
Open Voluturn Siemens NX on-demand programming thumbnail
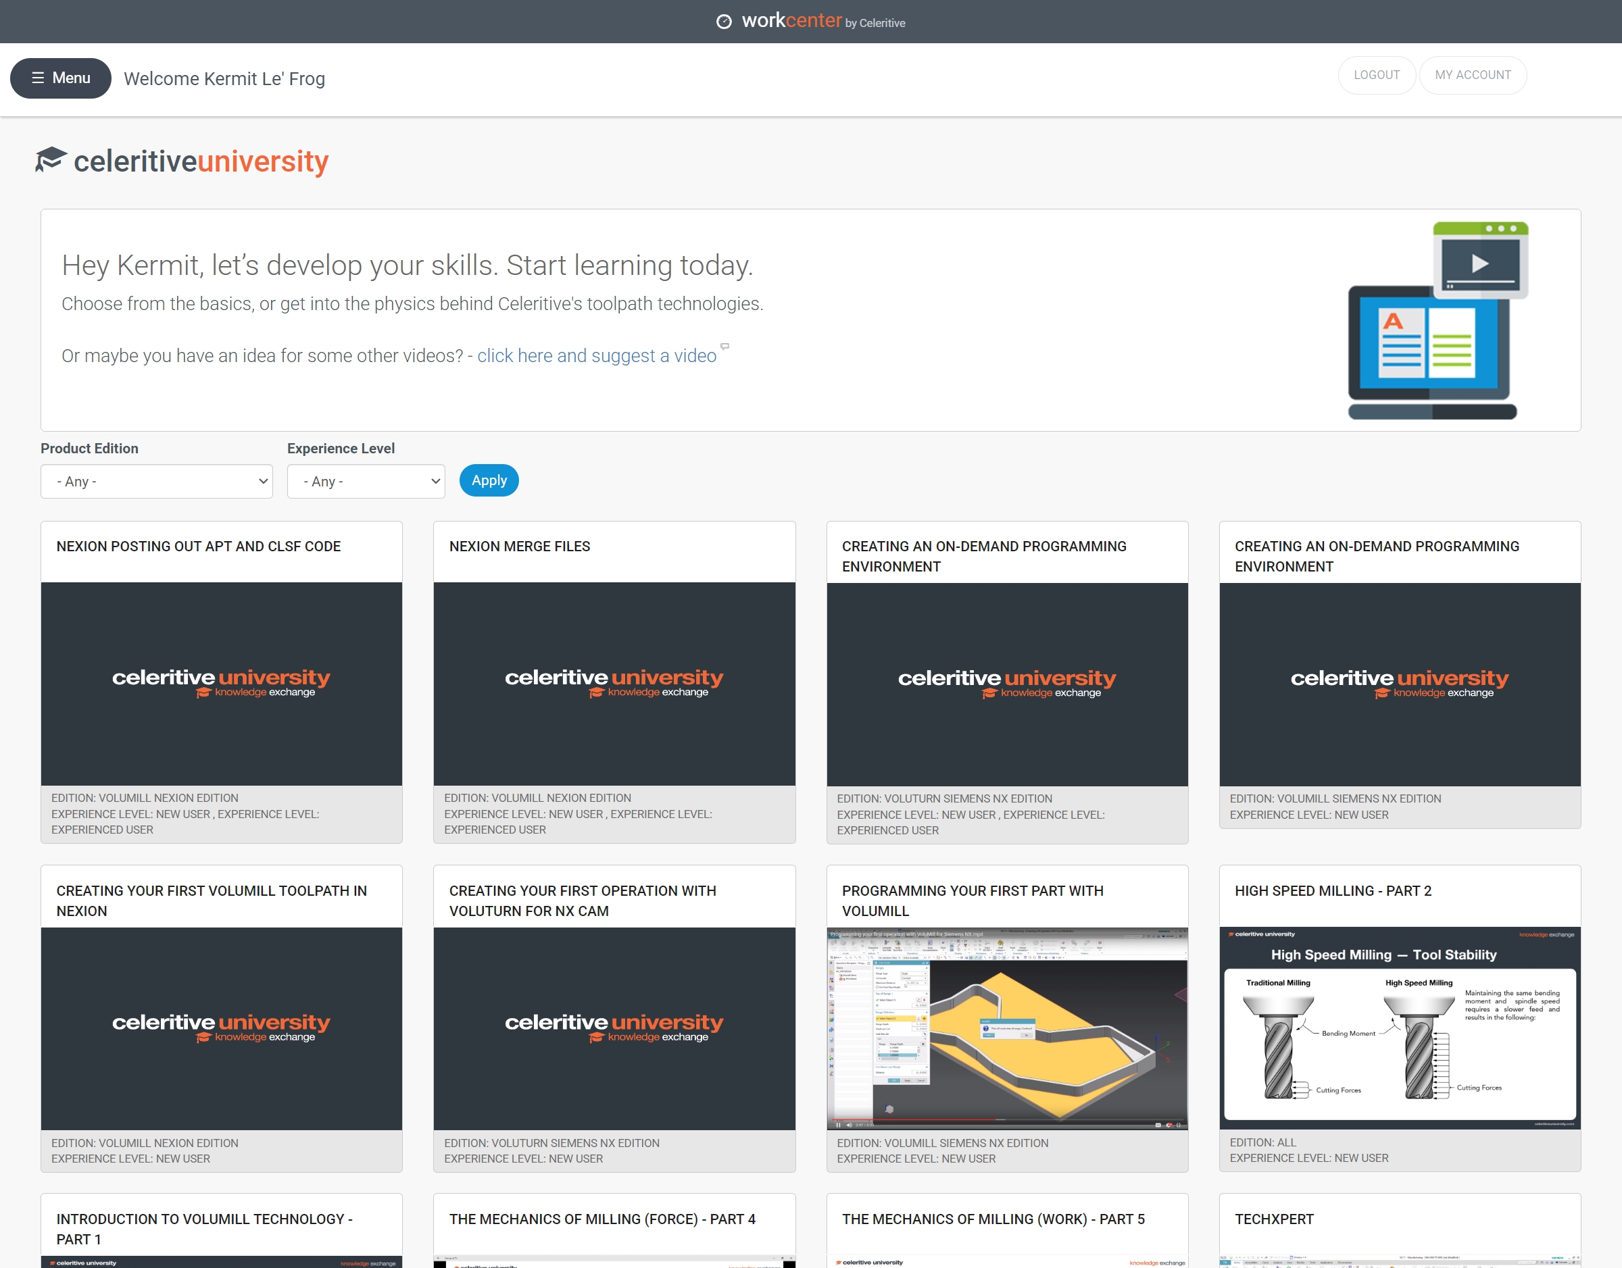[1006, 683]
